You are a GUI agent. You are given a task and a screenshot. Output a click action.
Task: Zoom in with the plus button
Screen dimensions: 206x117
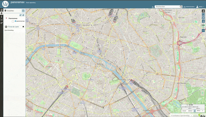click(x=203, y=21)
